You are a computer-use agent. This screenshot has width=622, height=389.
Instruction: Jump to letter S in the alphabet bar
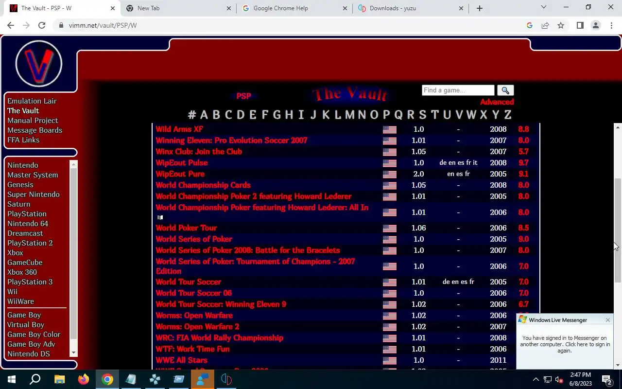(x=422, y=115)
